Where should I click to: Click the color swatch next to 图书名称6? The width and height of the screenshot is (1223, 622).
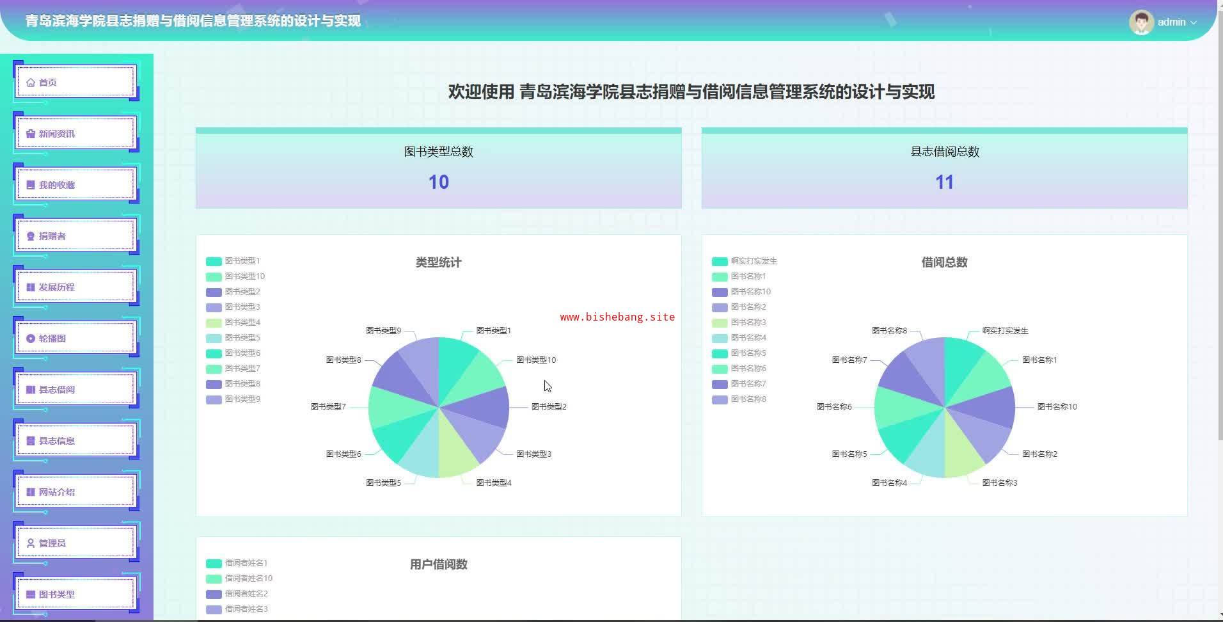(x=720, y=369)
